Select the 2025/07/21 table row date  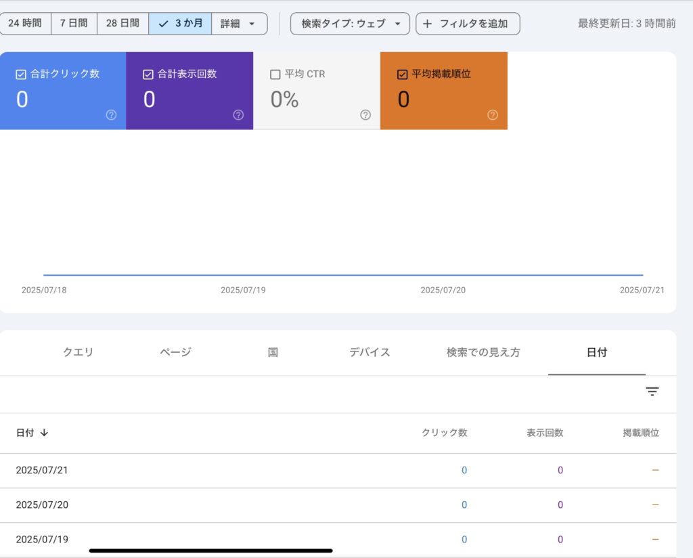pos(42,470)
